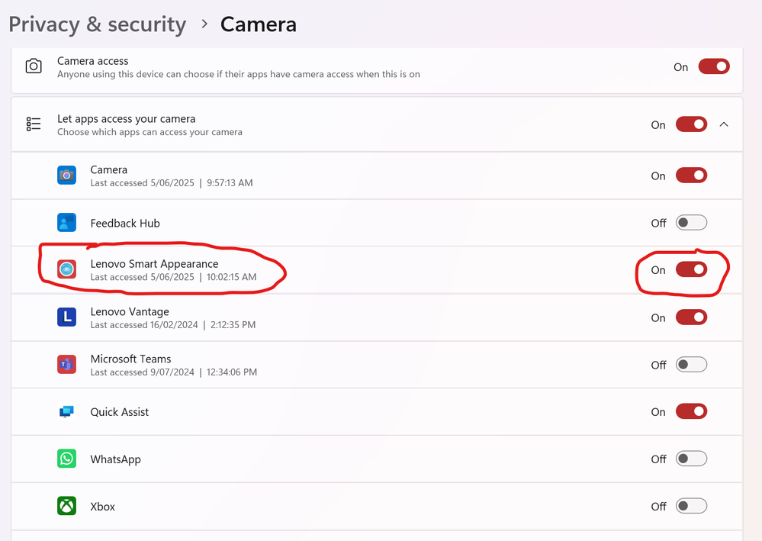
Task: Click the camera outline icon beside Camera access
Action: tap(34, 66)
